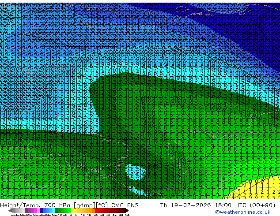280x216 pixels.
Task: Click the '12' value on legend scale
Action: point(83,215)
